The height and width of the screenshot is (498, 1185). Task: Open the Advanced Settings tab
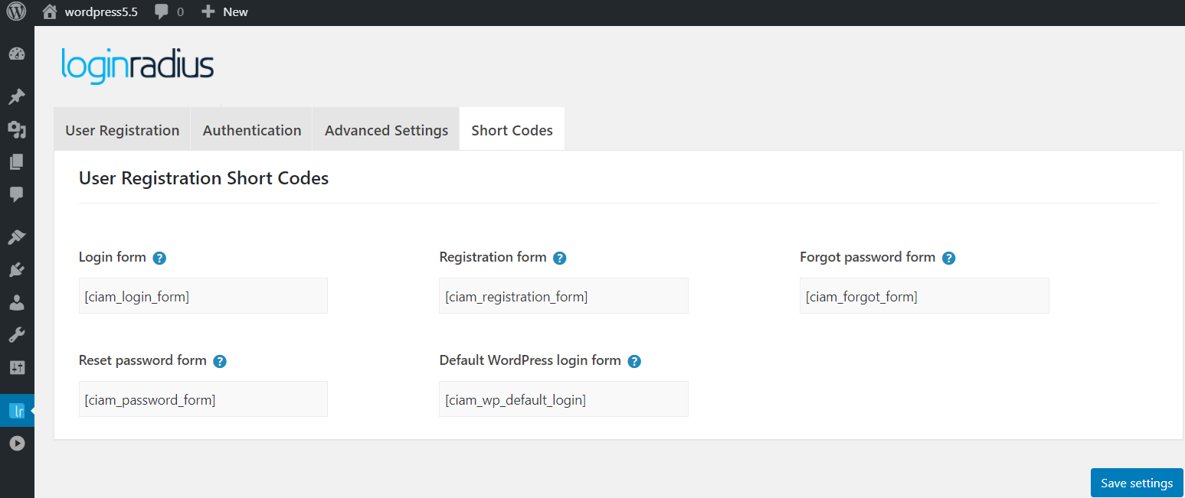pyautogui.click(x=386, y=131)
